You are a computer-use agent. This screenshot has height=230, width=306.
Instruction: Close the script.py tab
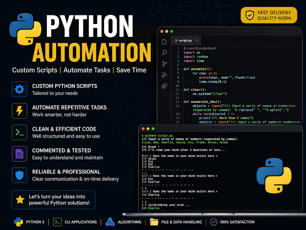pyautogui.click(x=197, y=41)
